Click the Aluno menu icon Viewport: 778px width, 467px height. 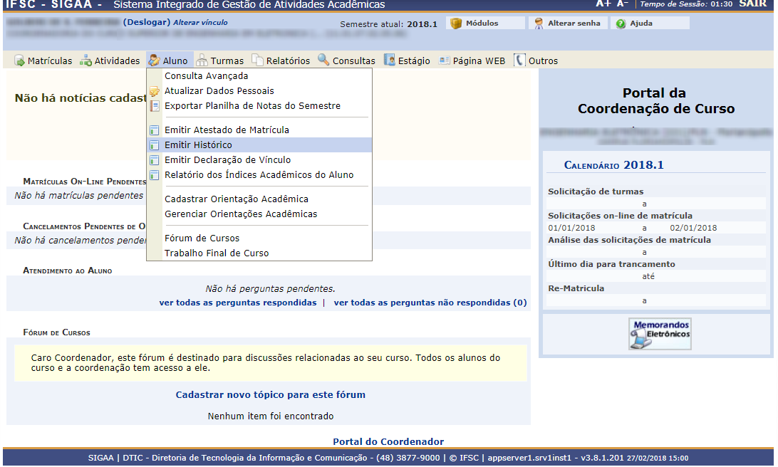point(154,61)
